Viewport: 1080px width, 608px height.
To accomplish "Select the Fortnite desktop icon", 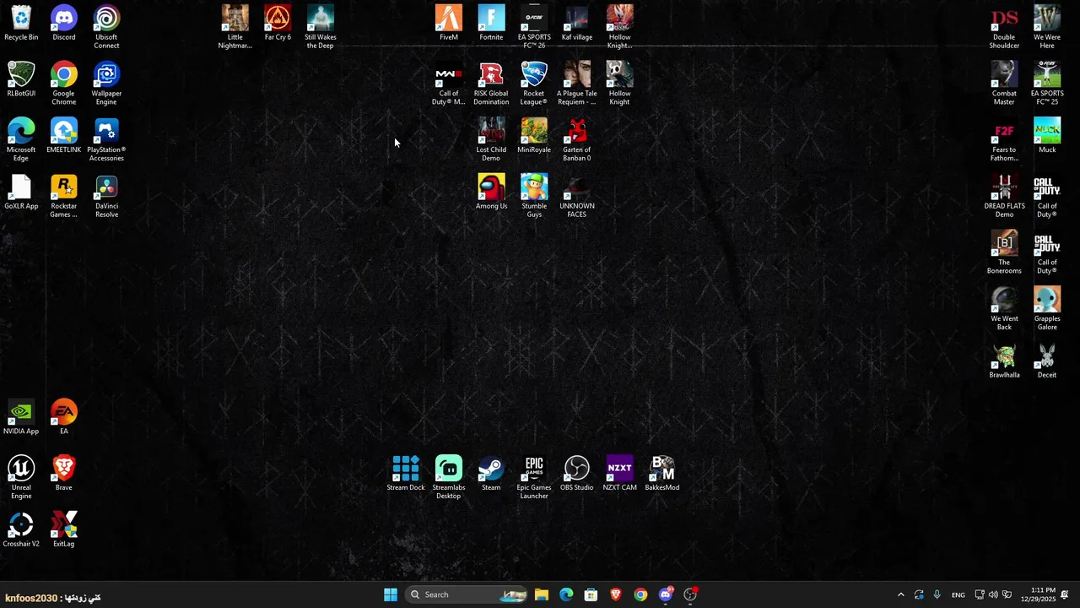I will click(491, 24).
